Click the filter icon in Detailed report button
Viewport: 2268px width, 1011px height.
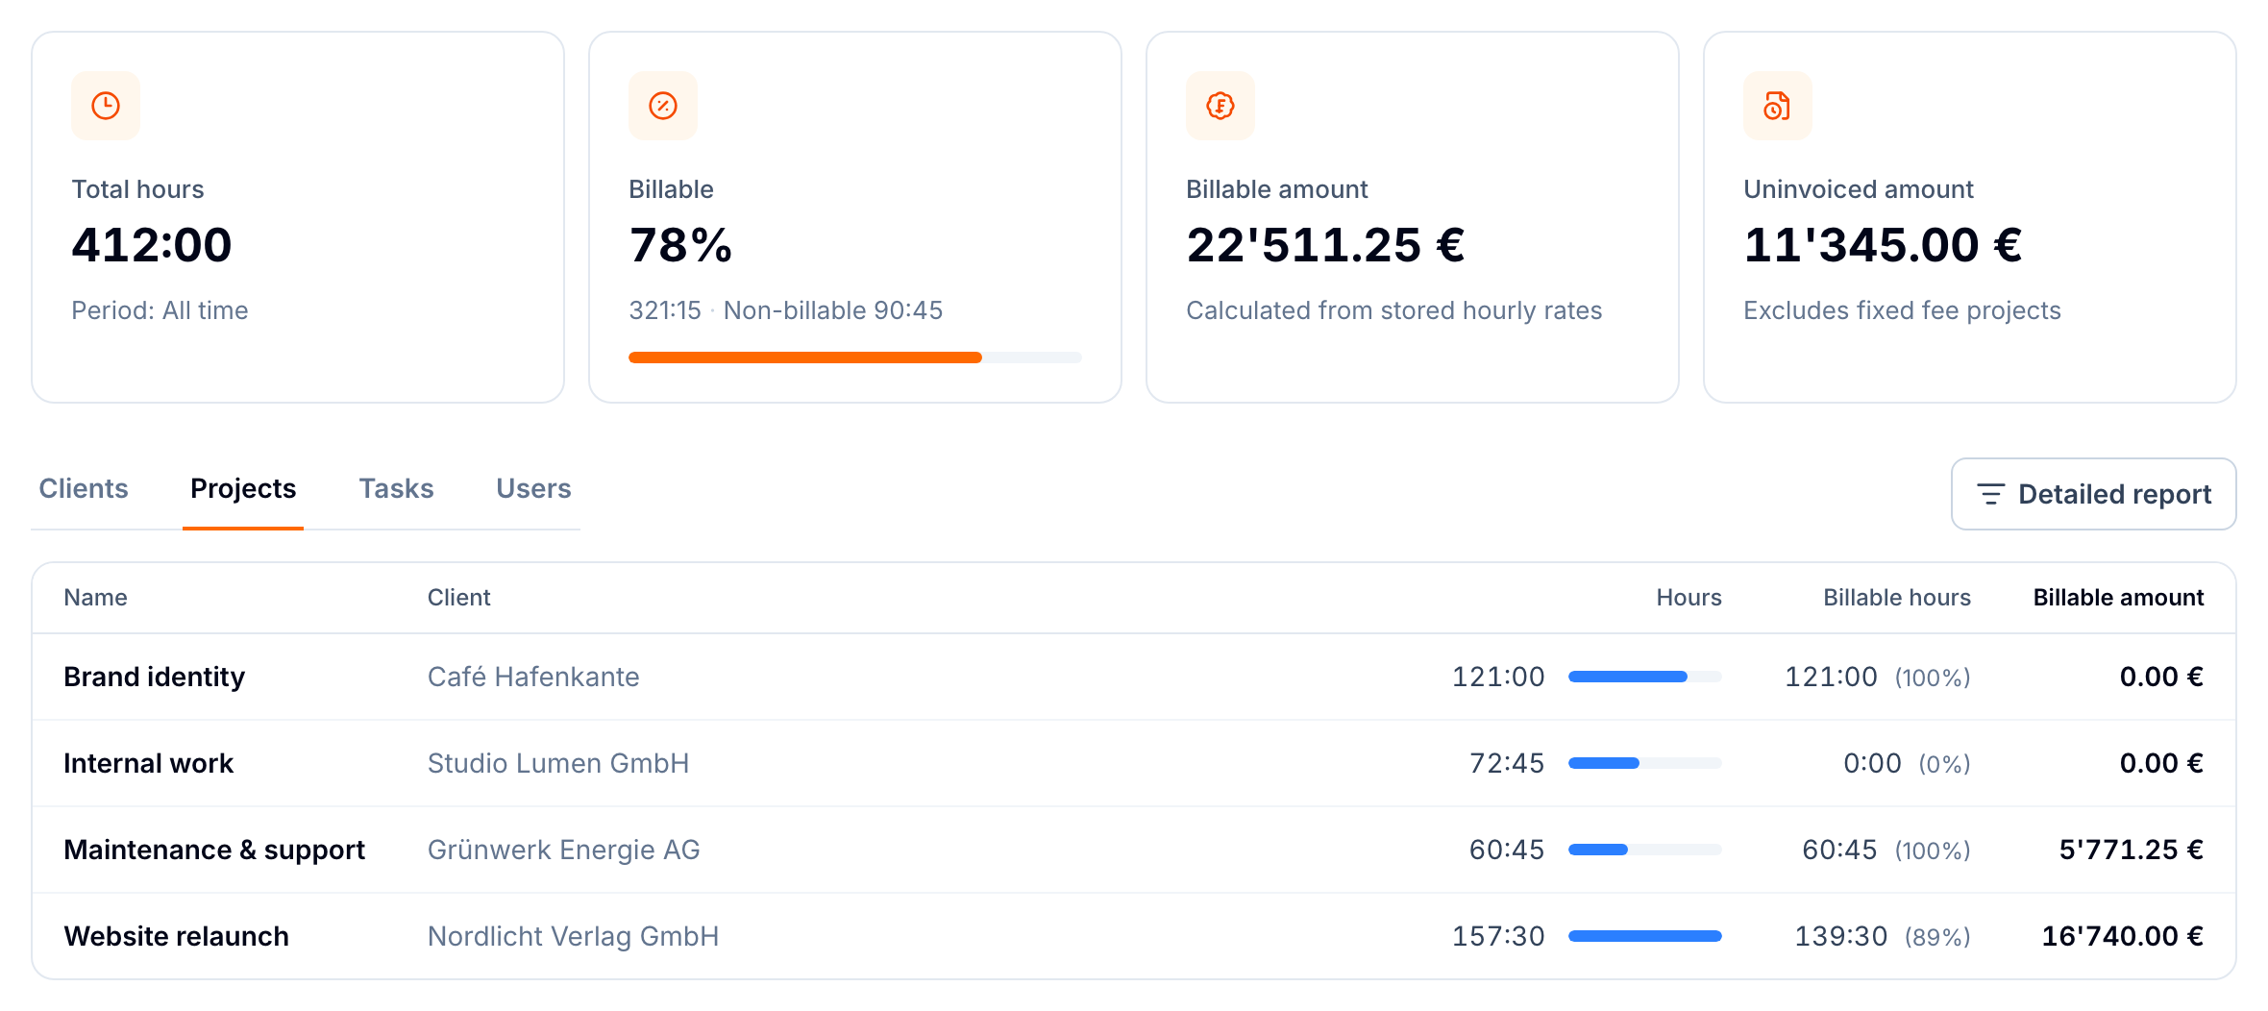[1990, 494]
